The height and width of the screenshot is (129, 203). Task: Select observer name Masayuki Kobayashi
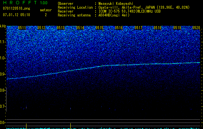click(116, 4)
